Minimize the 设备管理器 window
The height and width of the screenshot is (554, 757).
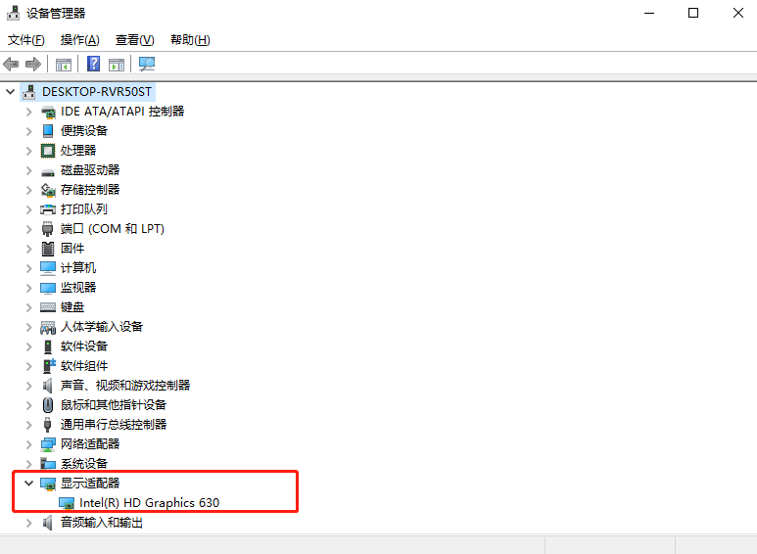point(649,13)
